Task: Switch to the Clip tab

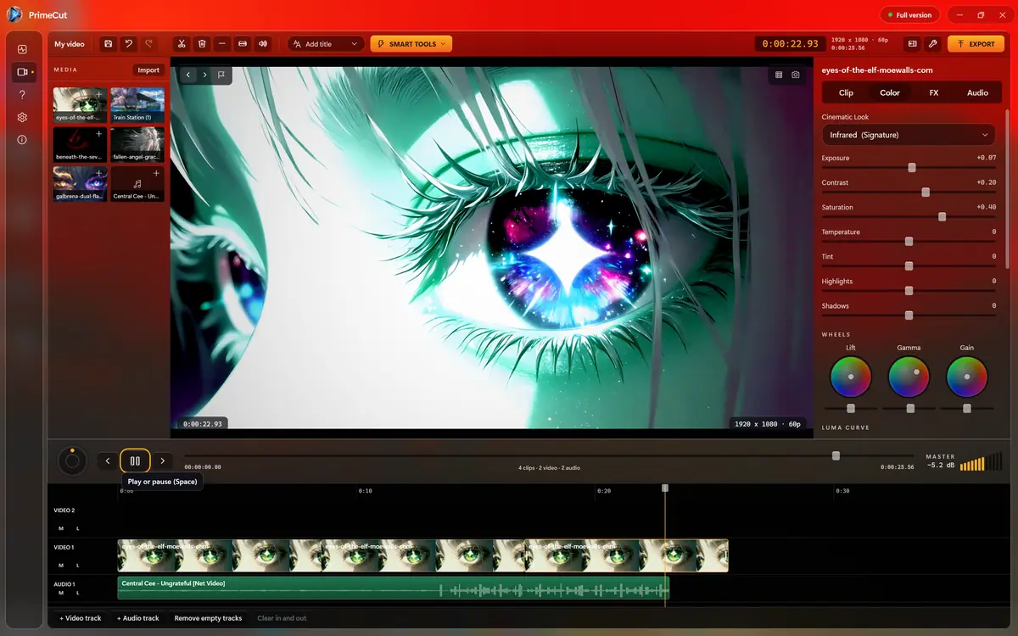Action: click(846, 92)
